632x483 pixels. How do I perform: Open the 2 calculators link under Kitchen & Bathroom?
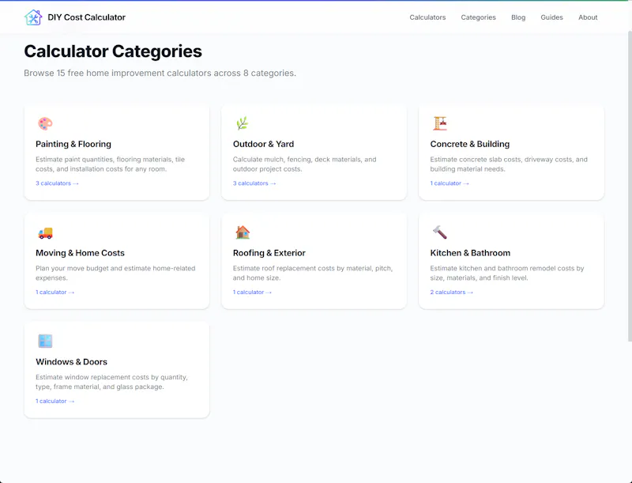pyautogui.click(x=451, y=292)
